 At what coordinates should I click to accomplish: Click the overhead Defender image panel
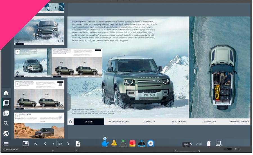click(220, 67)
